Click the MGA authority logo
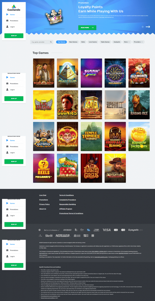 pyautogui.click(x=97, y=230)
